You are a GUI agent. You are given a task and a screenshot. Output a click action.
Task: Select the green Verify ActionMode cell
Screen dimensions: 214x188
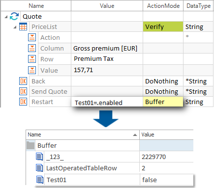click(x=163, y=27)
